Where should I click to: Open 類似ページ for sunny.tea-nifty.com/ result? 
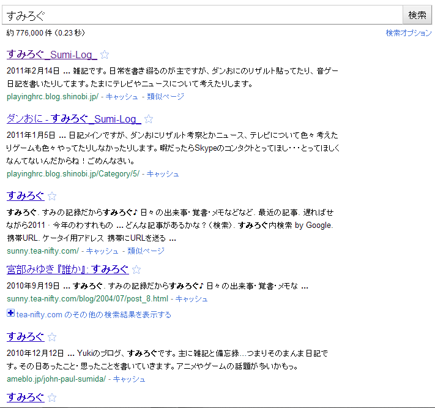(146, 251)
